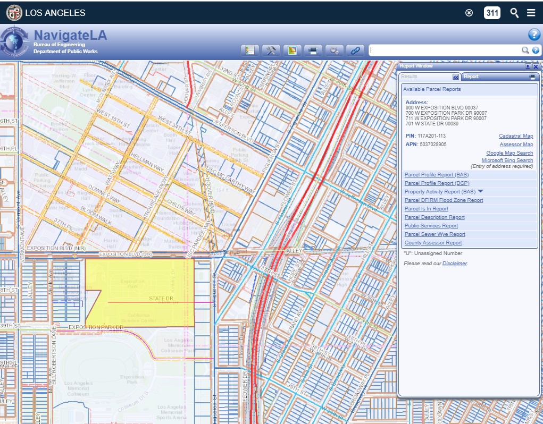543x424 pixels.
Task: Select the tools (hammer and wrench) icon
Action: [x=270, y=50]
